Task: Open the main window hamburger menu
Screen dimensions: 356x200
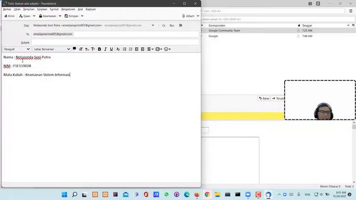Action: 351,11
